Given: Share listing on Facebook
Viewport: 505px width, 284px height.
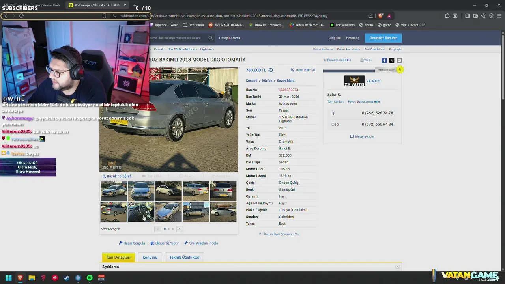Looking at the screenshot, I should click(384, 60).
